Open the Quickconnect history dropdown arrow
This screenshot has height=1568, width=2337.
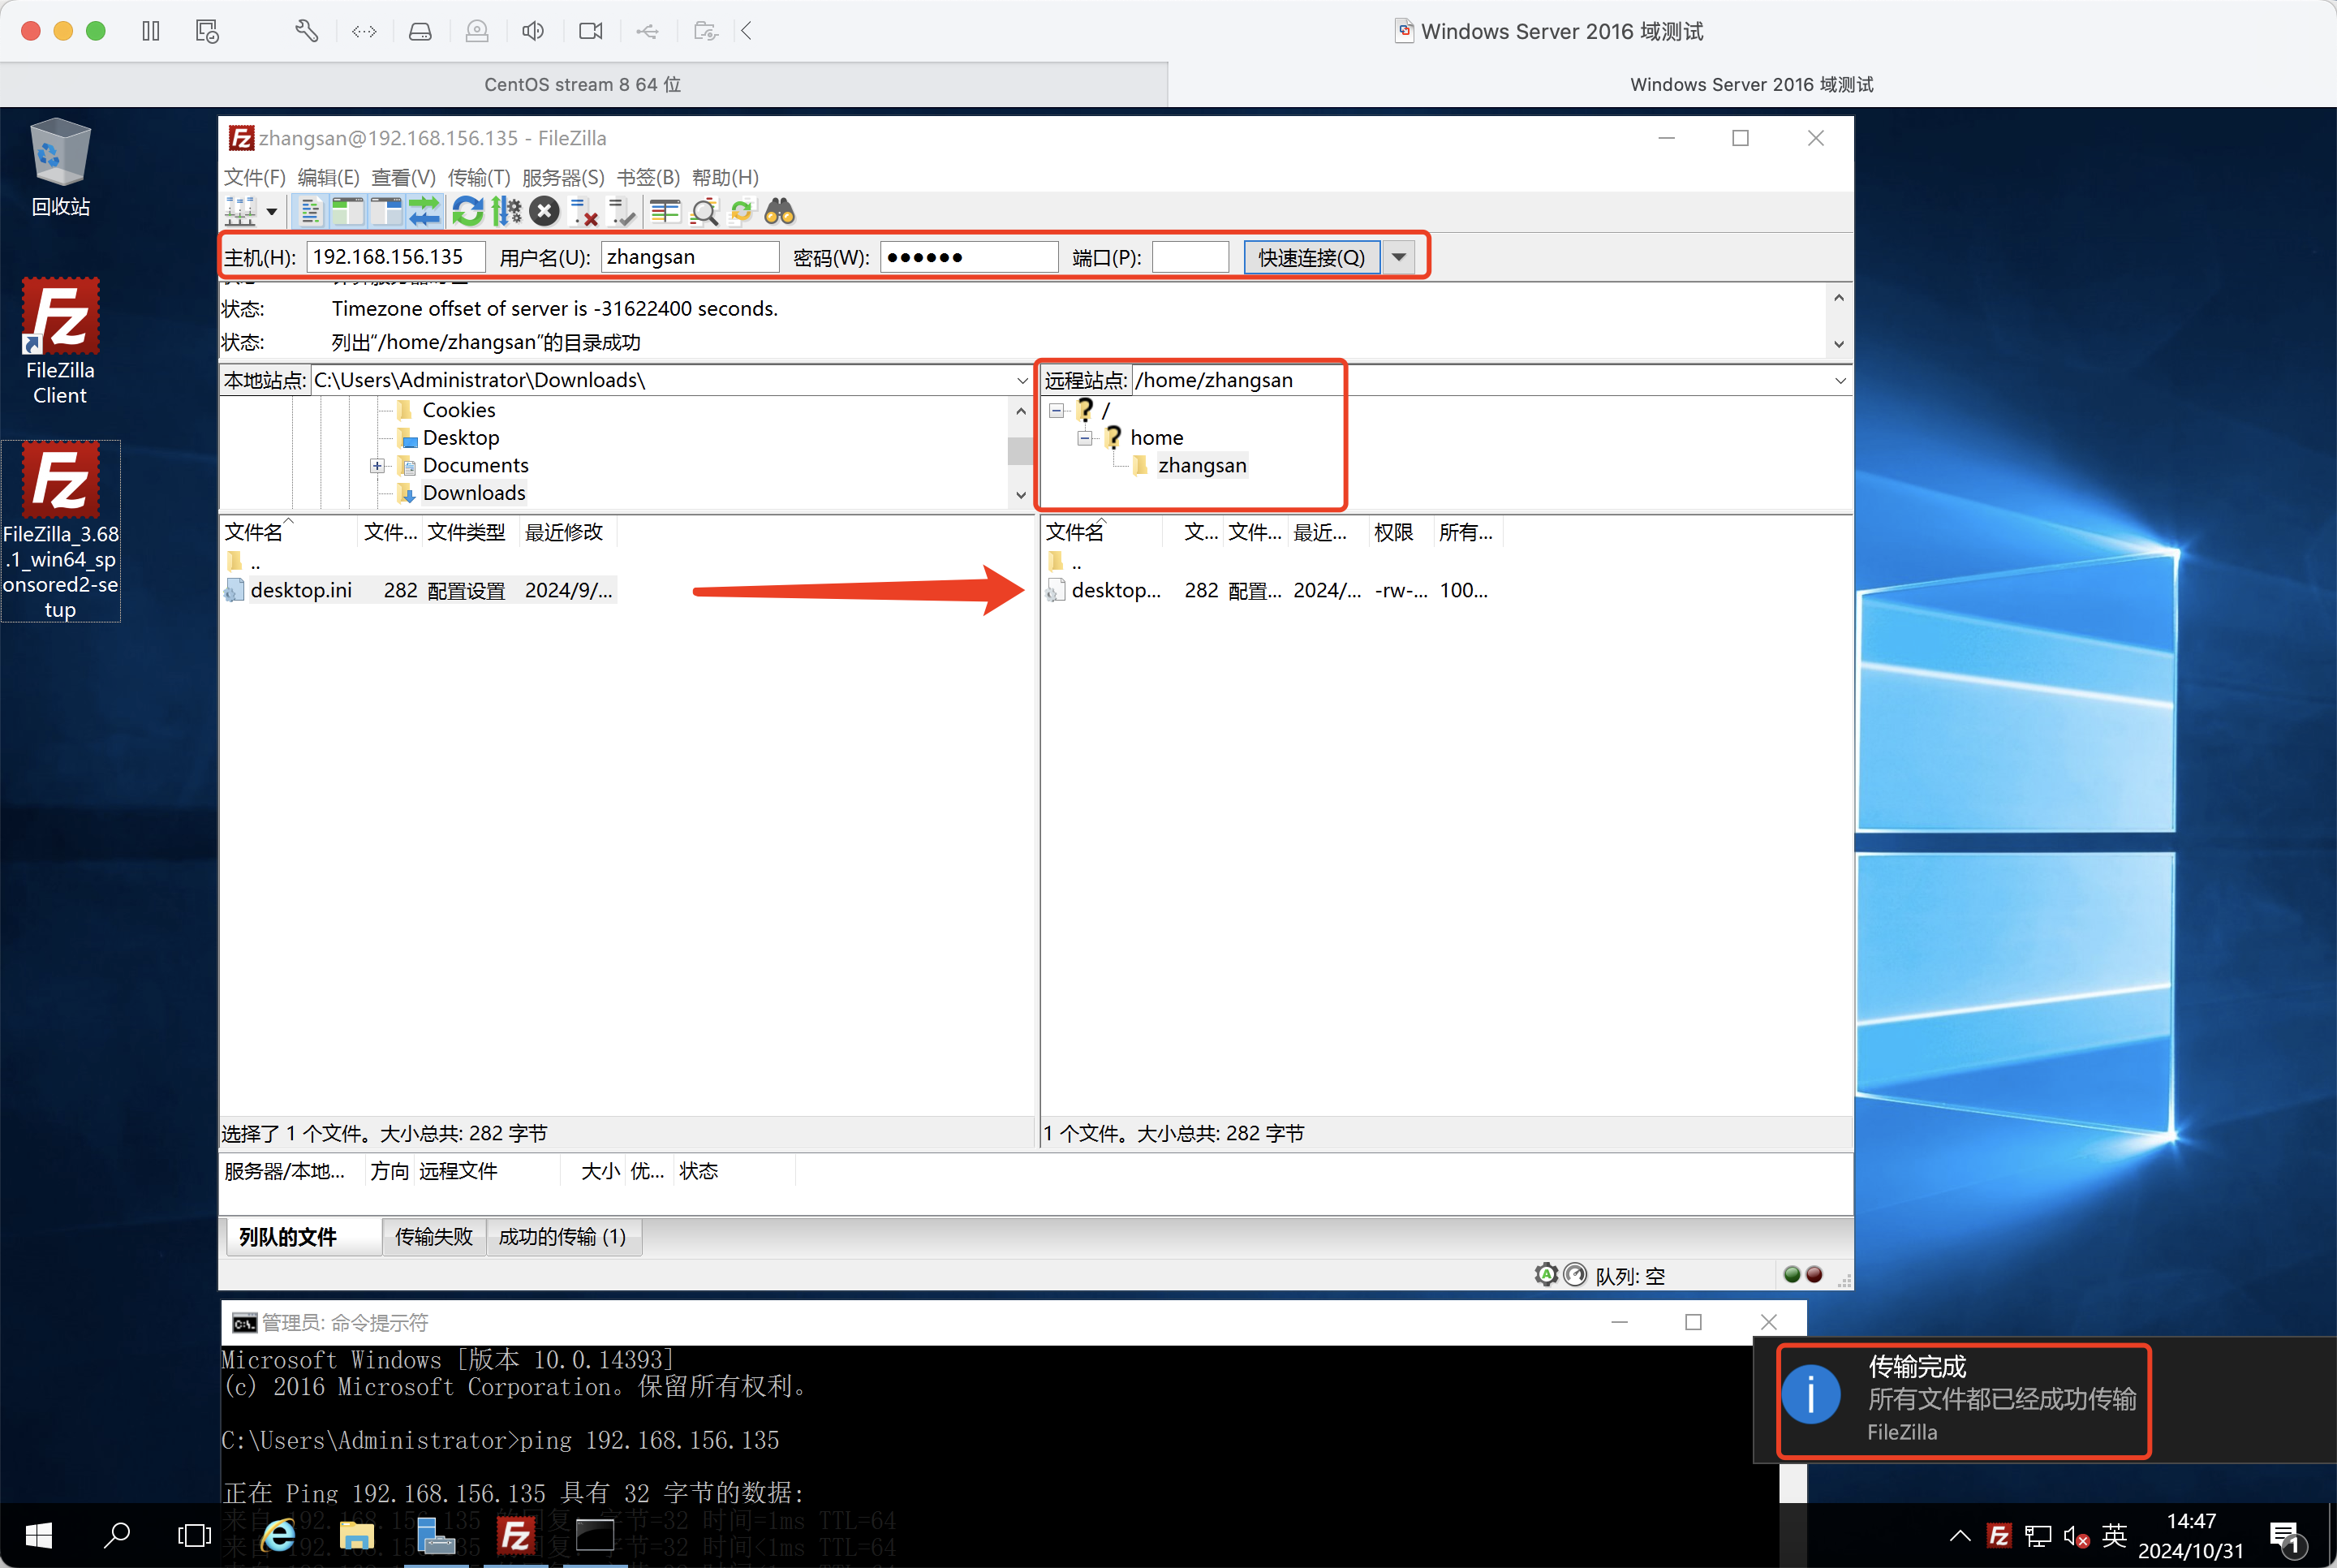point(1400,257)
